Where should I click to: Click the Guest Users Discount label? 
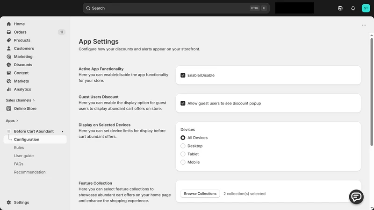99,97
